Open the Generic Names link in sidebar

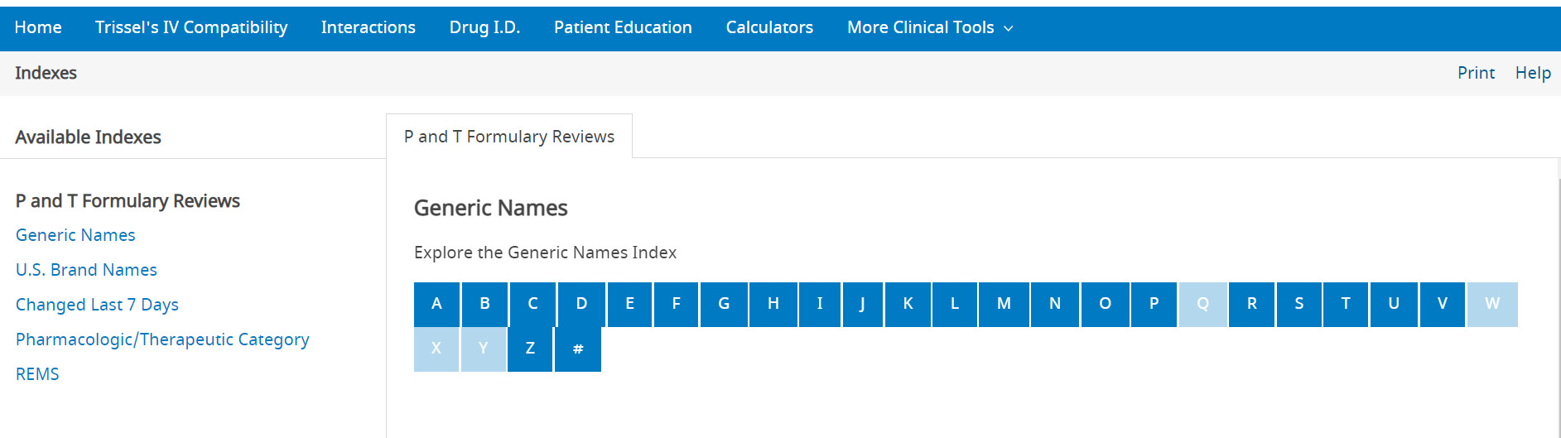coord(75,235)
